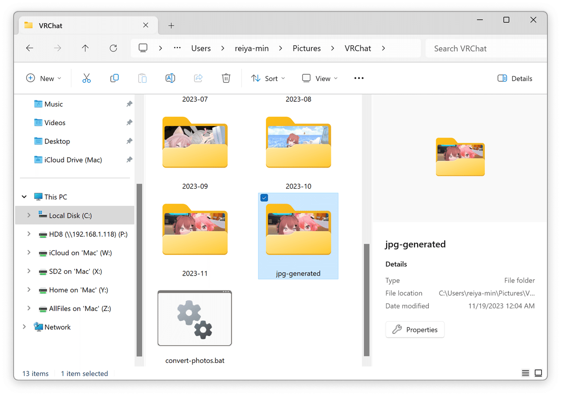Open the Sort dropdown menu
This screenshot has height=396, width=561.
pyautogui.click(x=268, y=78)
